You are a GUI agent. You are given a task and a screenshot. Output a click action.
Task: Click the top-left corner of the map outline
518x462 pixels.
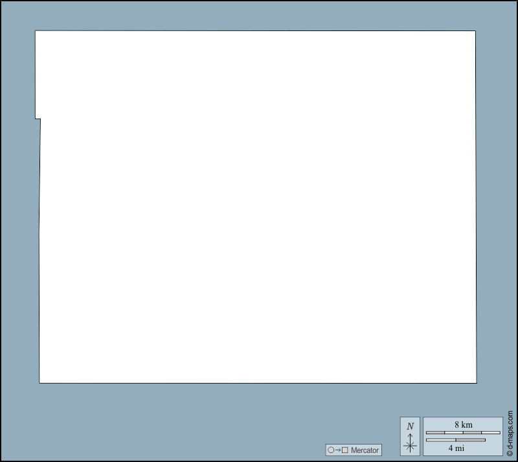click(36, 31)
